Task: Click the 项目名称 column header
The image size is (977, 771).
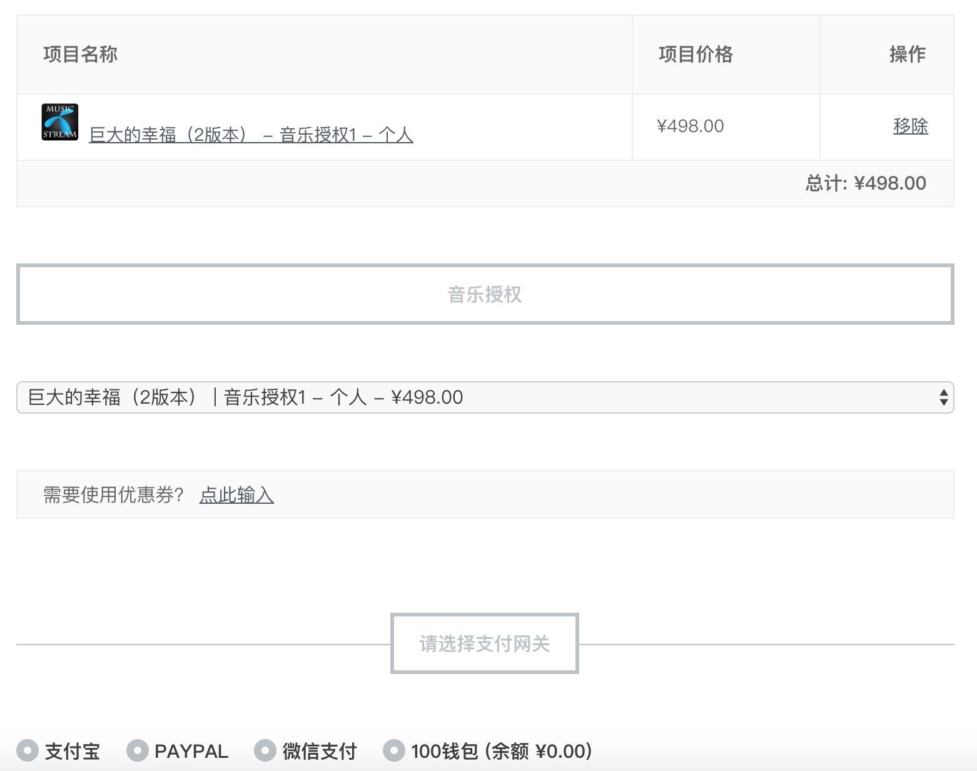Action: [x=79, y=54]
